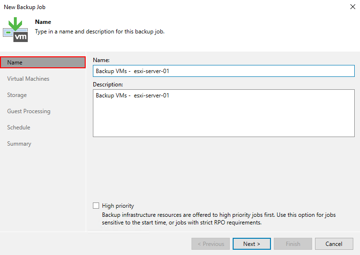Select the Name step in sidebar
Screen dimensions: 360x255
pos(43,63)
